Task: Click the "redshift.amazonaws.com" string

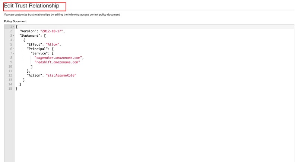Action: (57, 62)
